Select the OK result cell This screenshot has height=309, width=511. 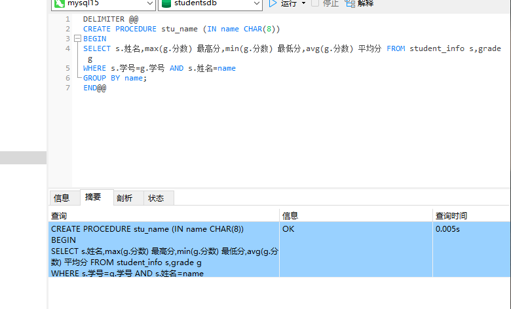(356, 249)
